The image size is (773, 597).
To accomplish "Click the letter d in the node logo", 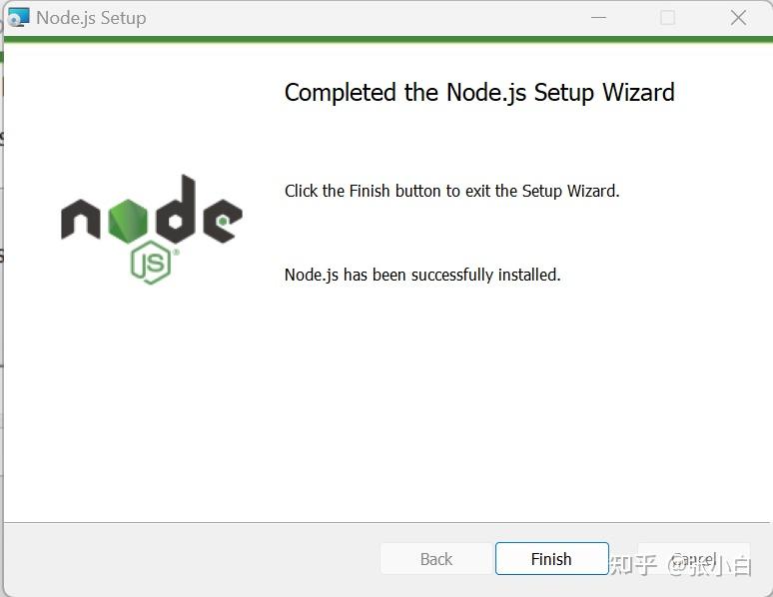I will (174, 209).
